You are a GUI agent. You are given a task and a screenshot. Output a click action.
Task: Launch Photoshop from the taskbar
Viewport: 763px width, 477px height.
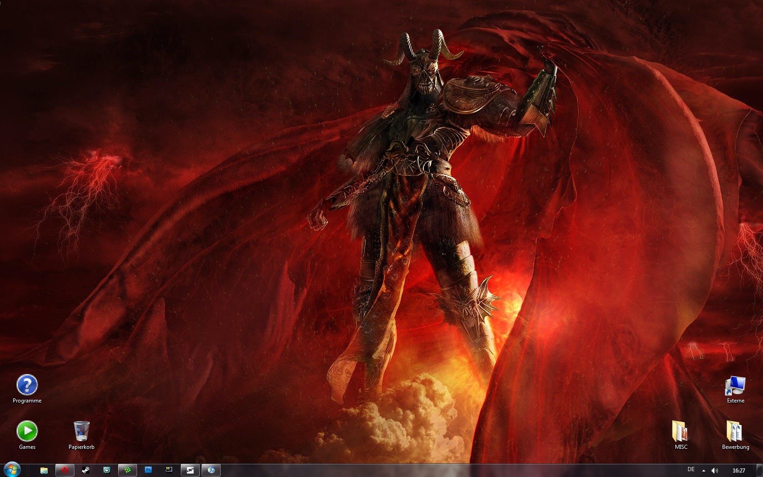(x=148, y=470)
